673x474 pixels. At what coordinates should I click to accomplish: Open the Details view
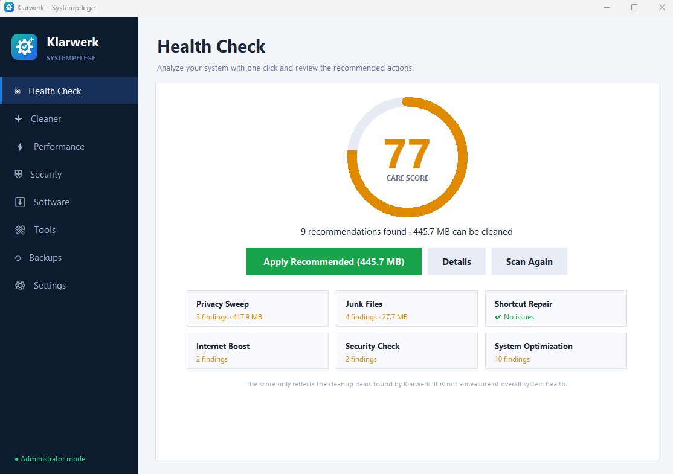tap(457, 261)
